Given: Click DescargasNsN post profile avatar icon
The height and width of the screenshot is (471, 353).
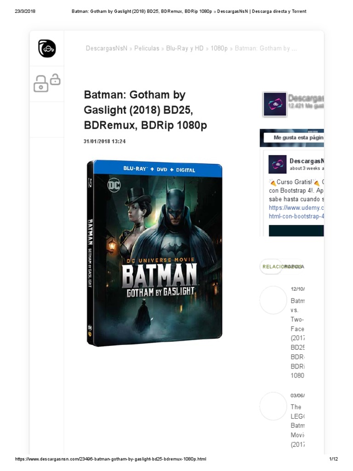Looking at the screenshot, I should pos(277,164).
